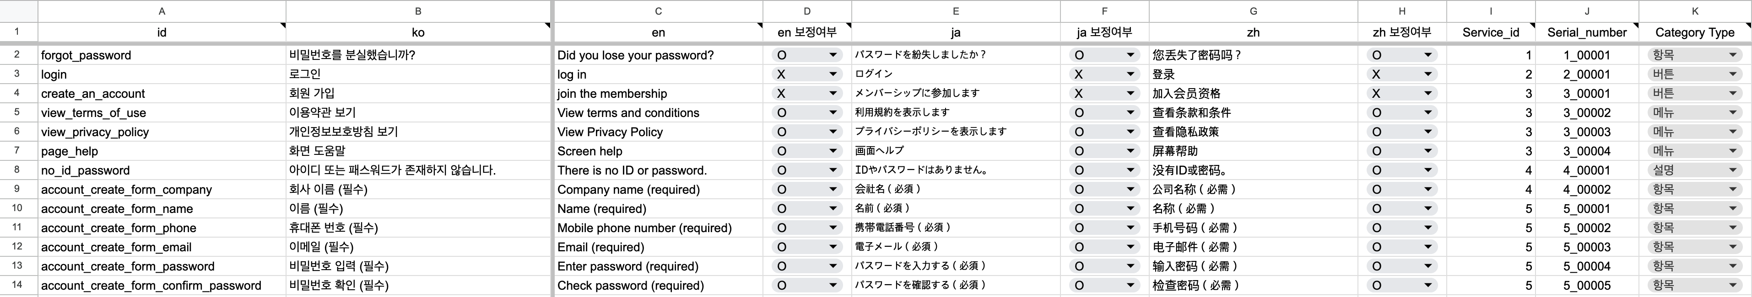Select row 14 header

17,285
